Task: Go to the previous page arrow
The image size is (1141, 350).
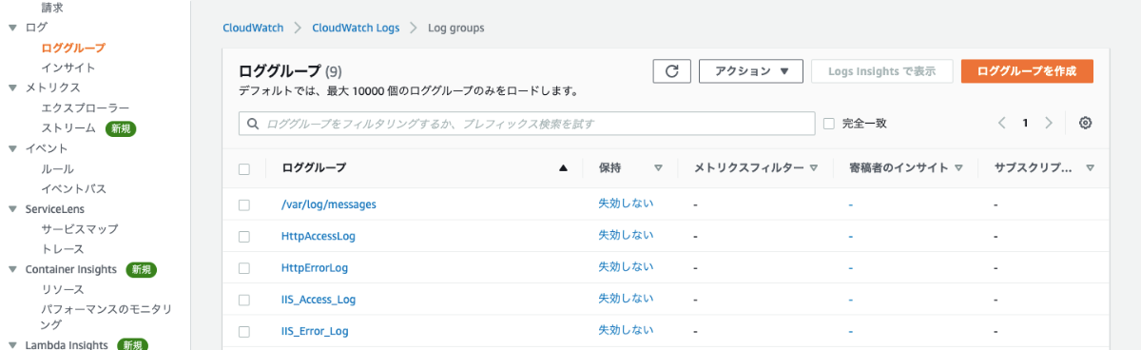Action: tap(1002, 124)
